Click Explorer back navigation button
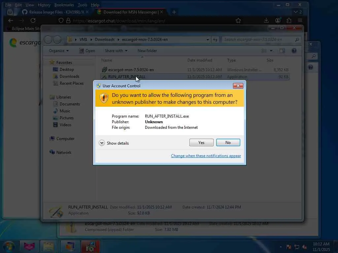This screenshot has width=338, height=253. pyautogui.click(x=48, y=40)
